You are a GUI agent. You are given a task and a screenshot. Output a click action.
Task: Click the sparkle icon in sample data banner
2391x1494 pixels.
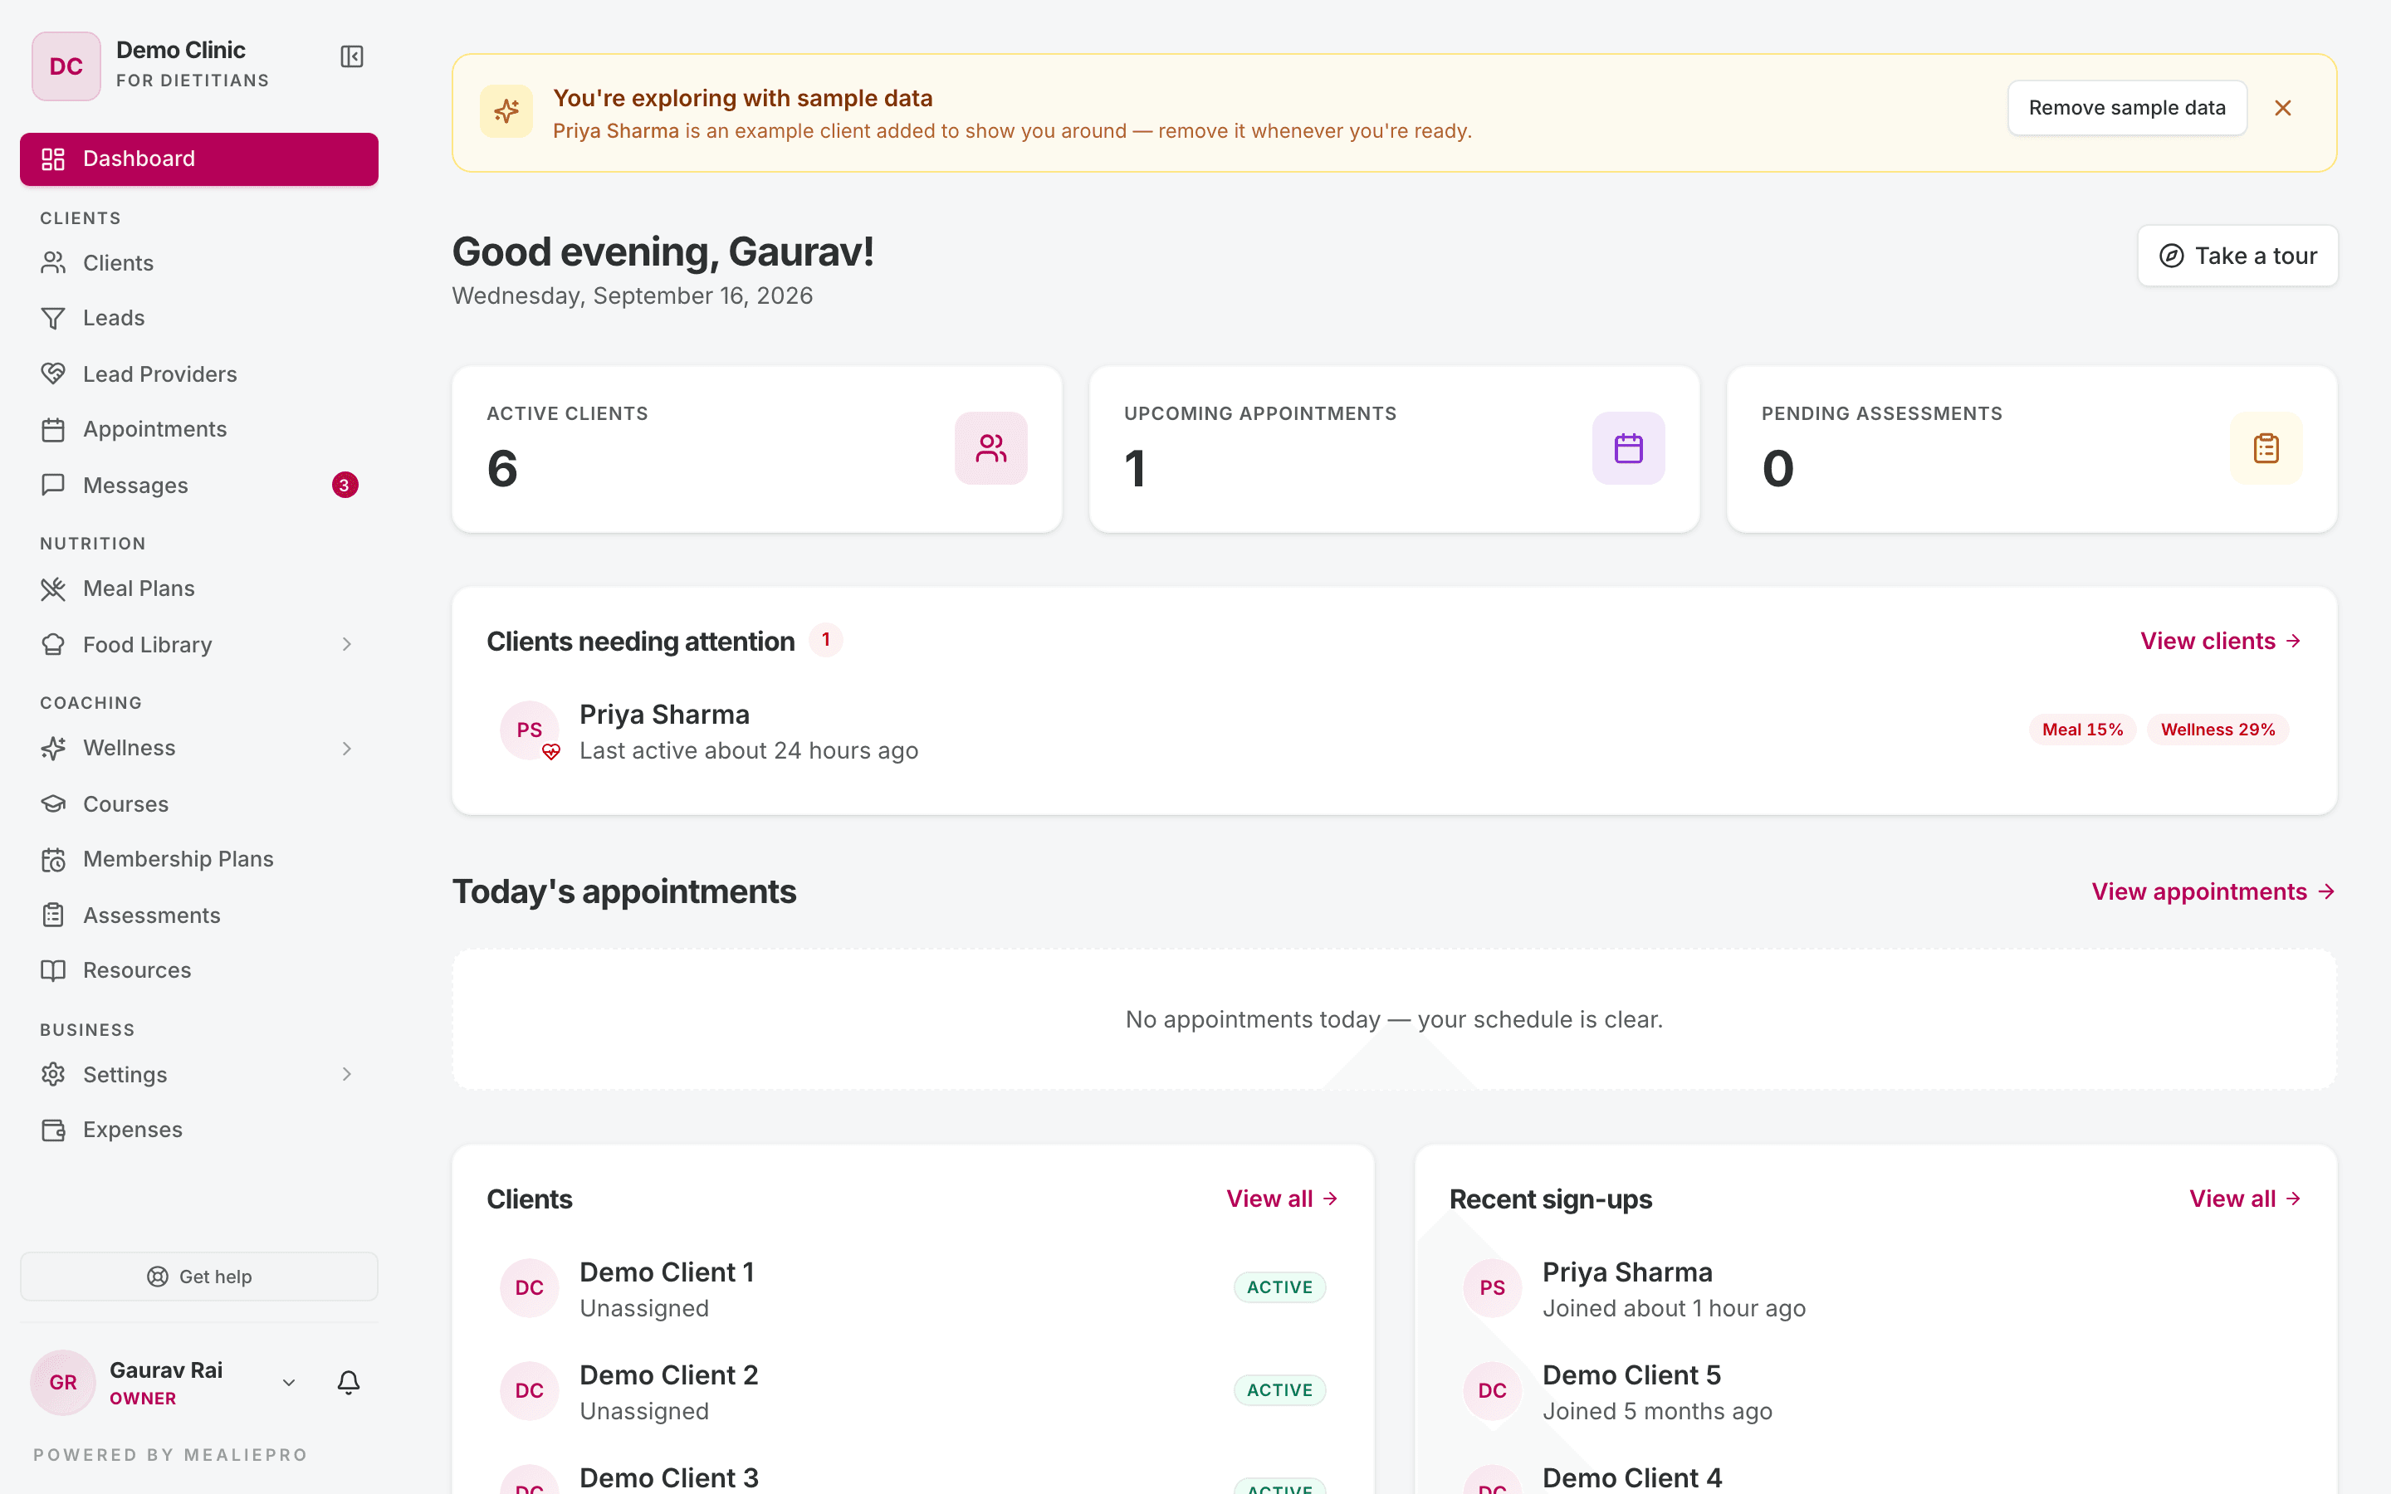(x=507, y=110)
